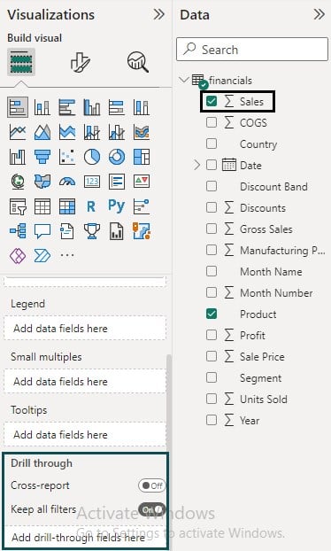Viewport: 331px width, 551px height.
Task: Select the Filled map visual
Action: [42, 182]
